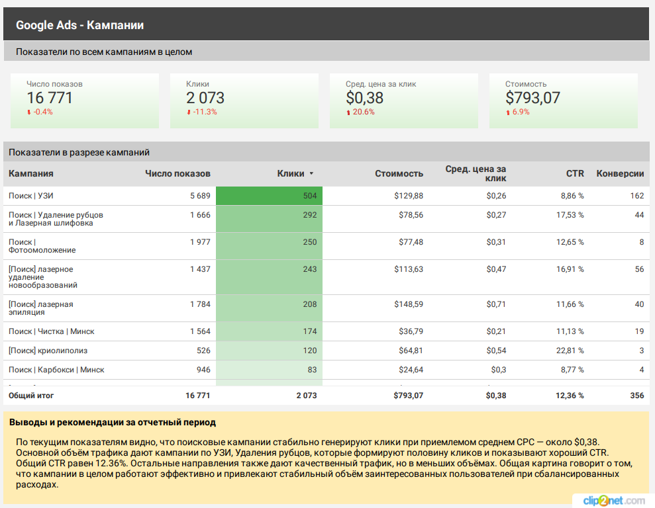655x508 pixels.
Task: Click the light green 120 clicks cell
Action: click(x=269, y=351)
